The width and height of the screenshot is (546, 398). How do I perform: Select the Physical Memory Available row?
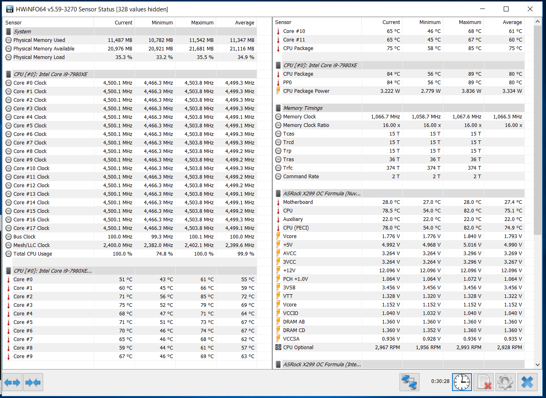click(x=130, y=48)
